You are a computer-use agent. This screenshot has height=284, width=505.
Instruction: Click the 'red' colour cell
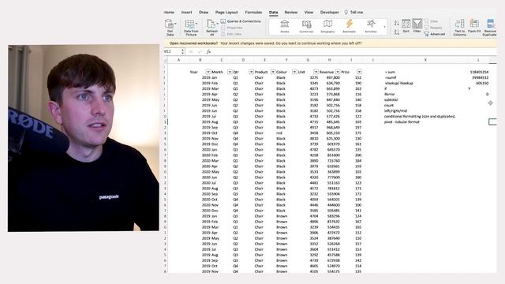pyautogui.click(x=286, y=133)
